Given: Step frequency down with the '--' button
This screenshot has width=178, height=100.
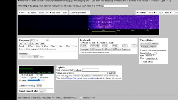Looking at the screenshot, I should pos(25,43).
